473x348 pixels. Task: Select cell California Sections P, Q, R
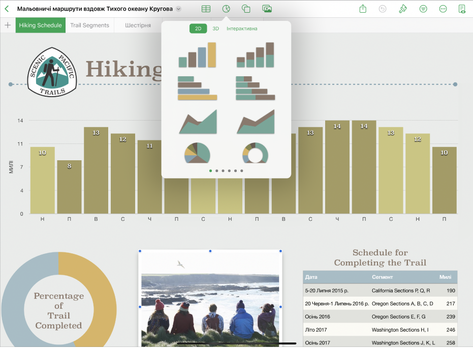tap(400, 291)
